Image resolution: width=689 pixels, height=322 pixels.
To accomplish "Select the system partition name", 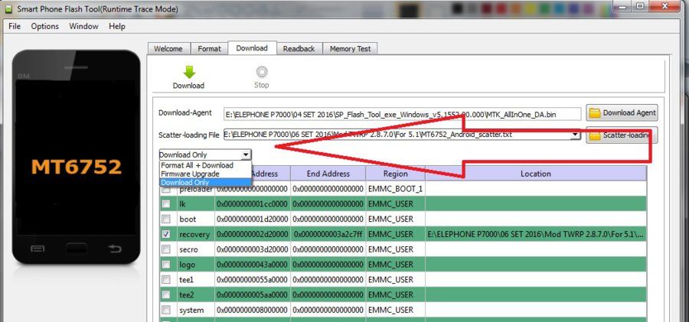I will click(x=191, y=310).
